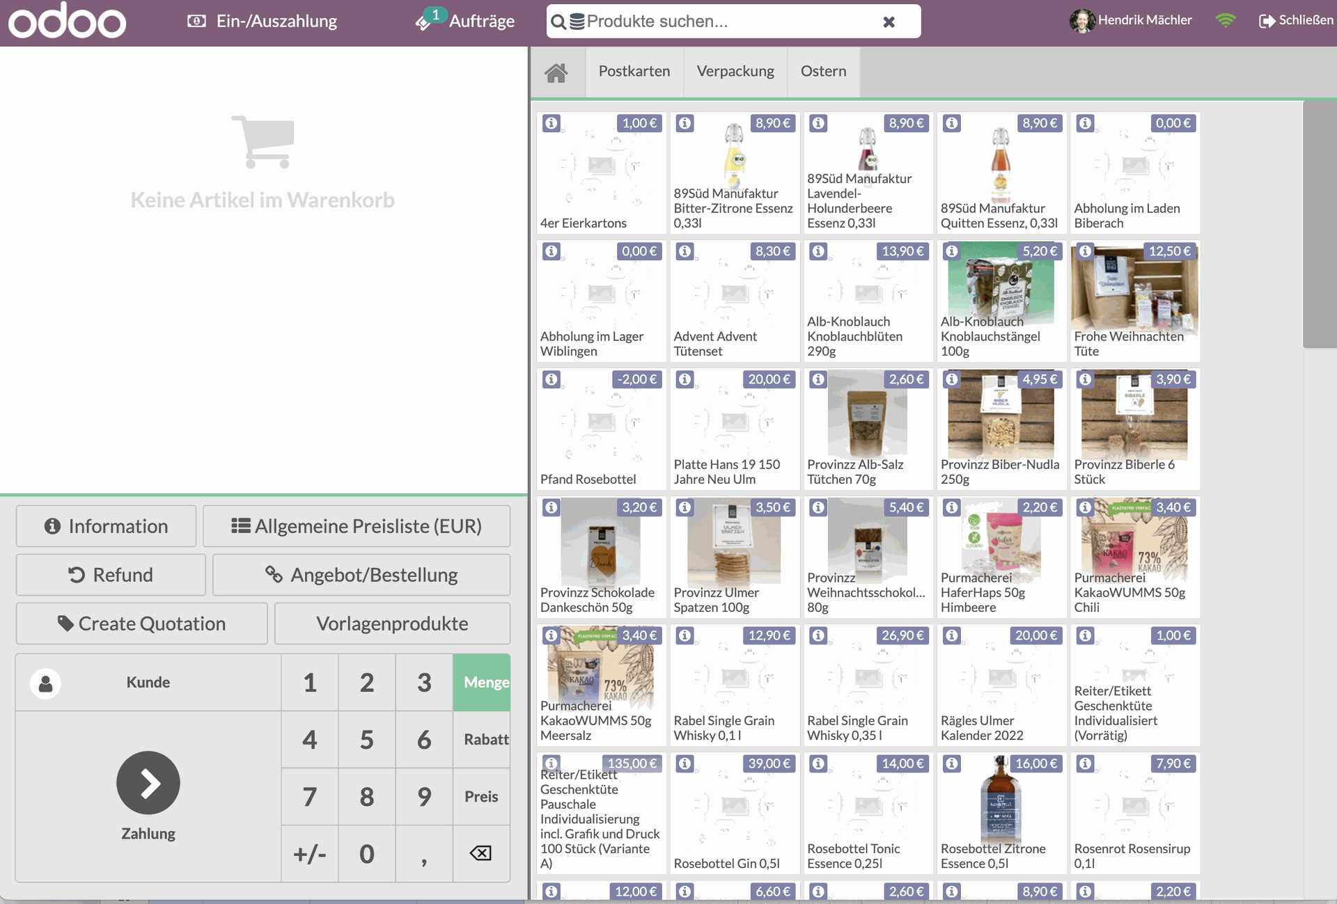Open info for Alb-Knoblauch Knoblauchblüten 290g
Image resolution: width=1337 pixels, height=904 pixels.
[x=819, y=251]
